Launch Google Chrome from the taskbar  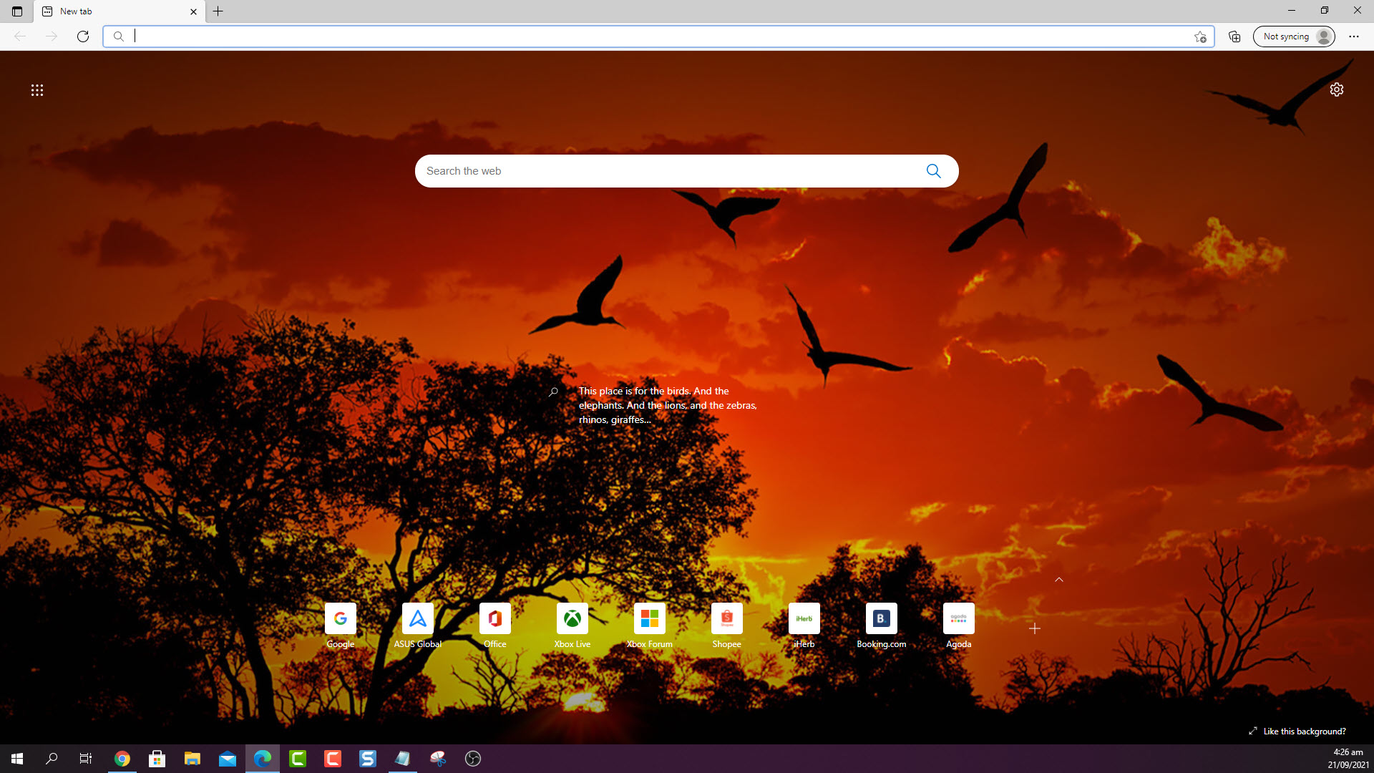pos(122,759)
